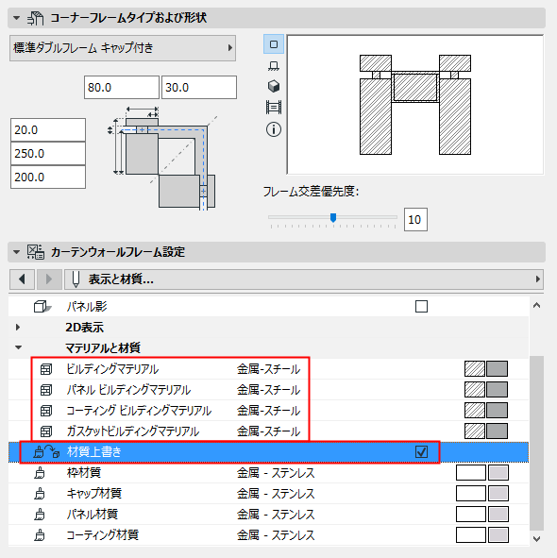
Task: Click the コーティング材質 brush icon
Action: (40, 535)
